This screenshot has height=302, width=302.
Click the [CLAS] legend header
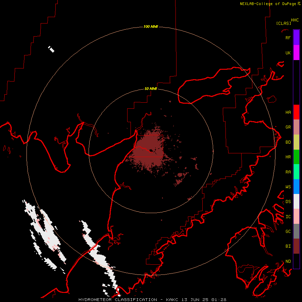(x=284, y=23)
